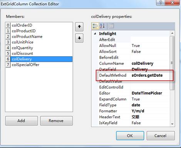Screen dimensions: 181x148
Task: Open the Help question mark button
Action: coord(161,2)
